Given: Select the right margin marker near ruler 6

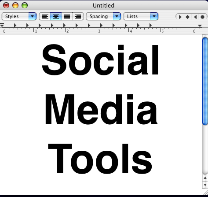Looking at the screenshot, I should click(200, 26).
